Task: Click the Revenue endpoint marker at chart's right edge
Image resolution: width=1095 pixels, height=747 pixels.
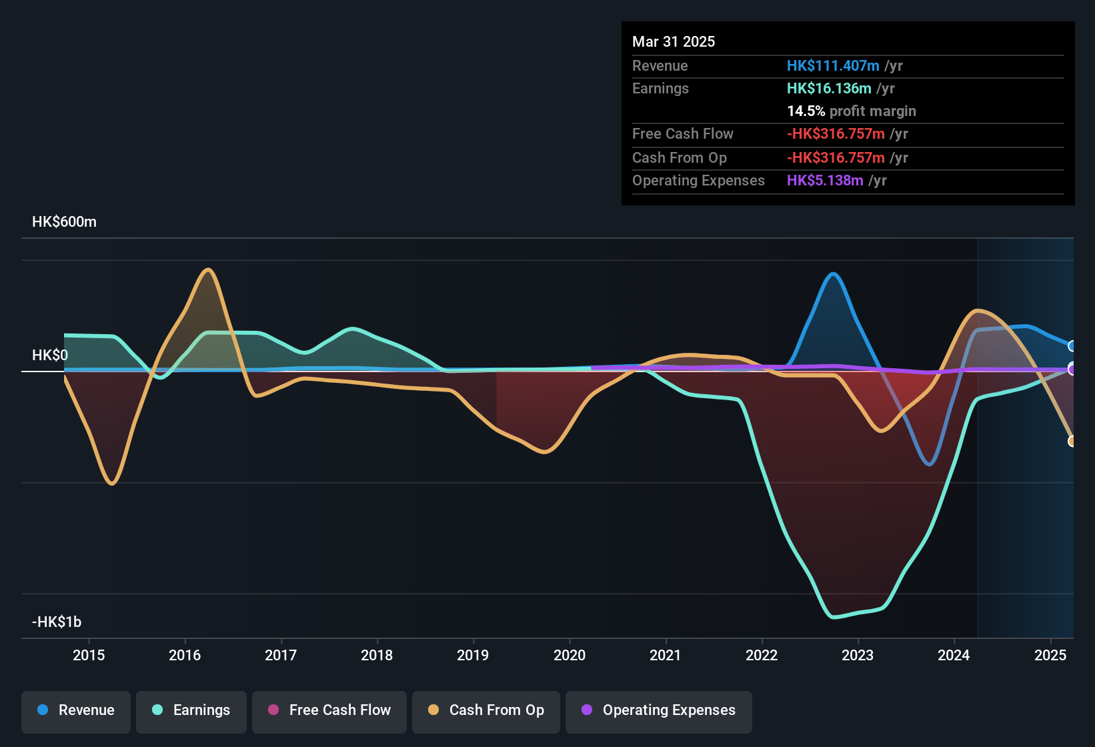Action: [1072, 346]
